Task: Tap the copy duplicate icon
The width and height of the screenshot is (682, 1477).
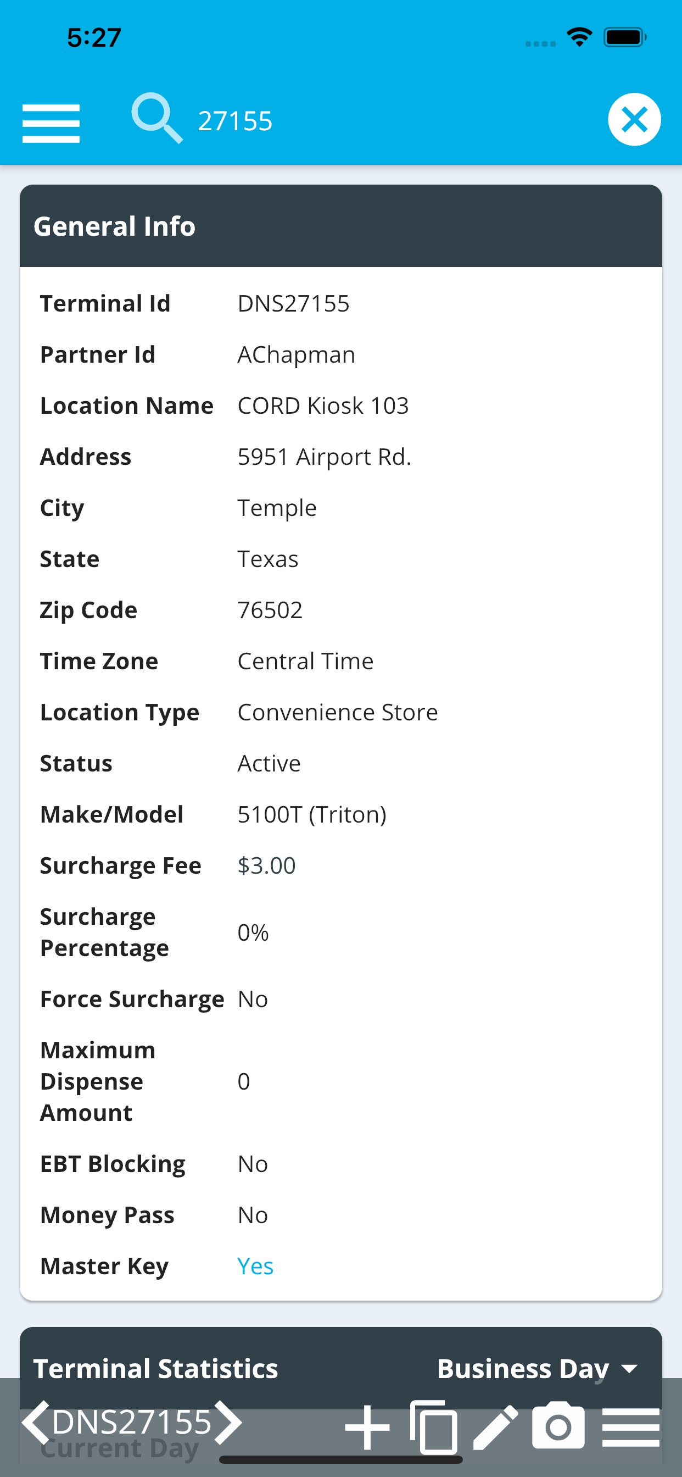Action: [x=434, y=1426]
